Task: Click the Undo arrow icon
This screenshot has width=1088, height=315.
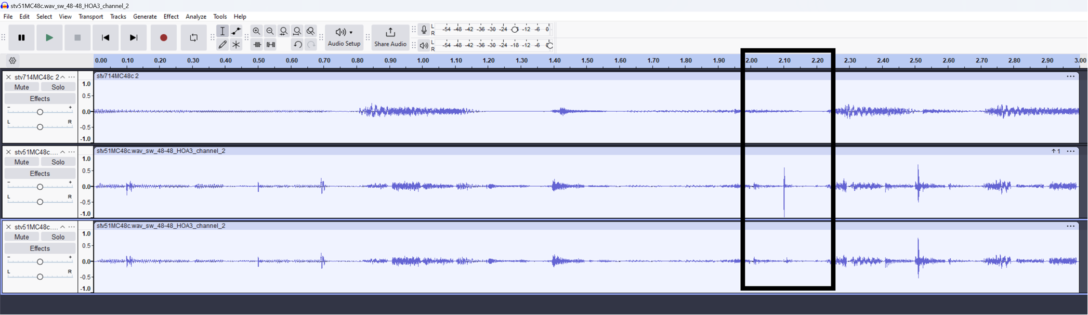Action: [x=297, y=45]
